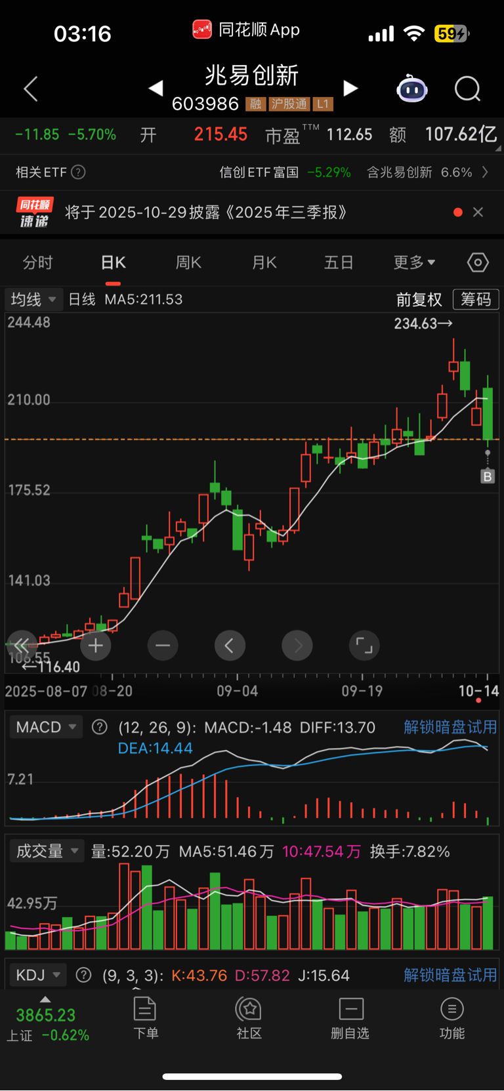Move chart left with round chevron
The width and height of the screenshot is (504, 1091).
[230, 646]
